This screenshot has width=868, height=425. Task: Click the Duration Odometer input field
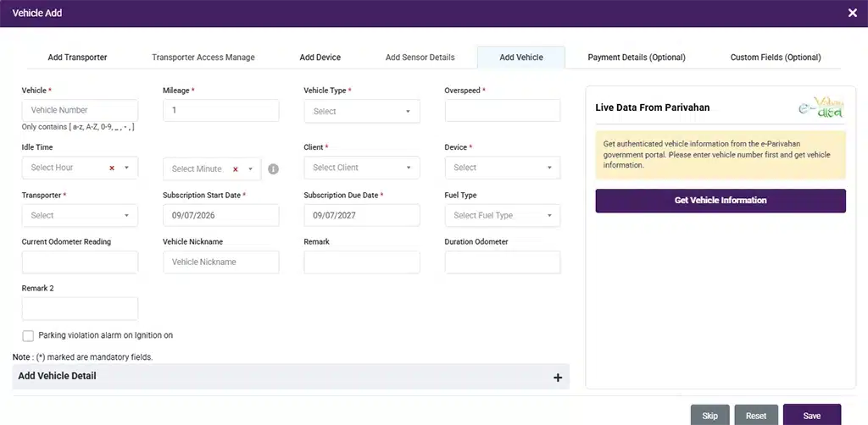[x=503, y=262]
